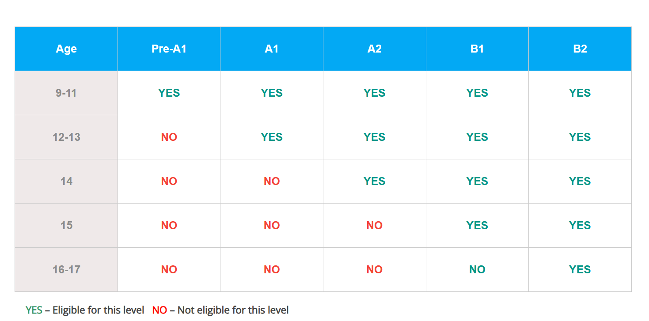Click the "Not eligible for this level" legend text
The width and height of the screenshot is (649, 321).
point(233,310)
